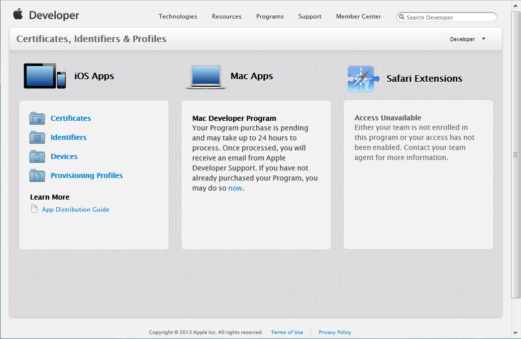521x339 pixels.
Task: Click the search magnifier icon
Action: pos(402,17)
